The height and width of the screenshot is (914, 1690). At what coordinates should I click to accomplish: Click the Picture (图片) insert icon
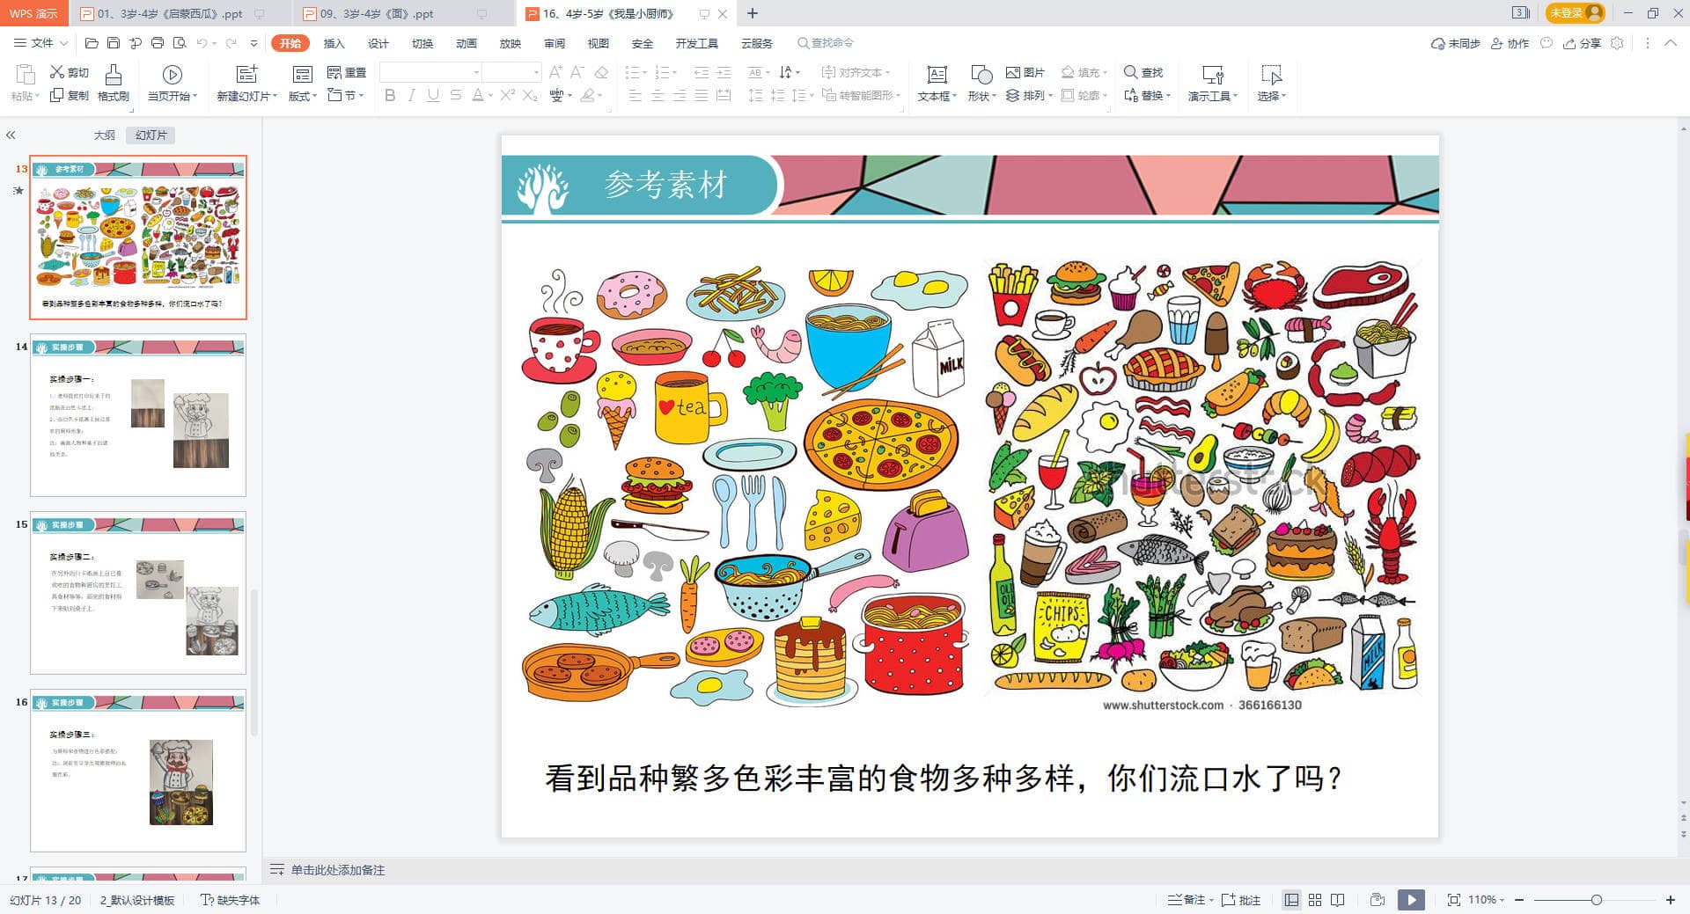coord(1025,72)
